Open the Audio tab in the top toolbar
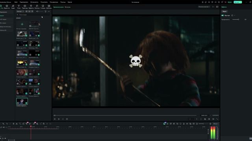Viewport: 252px width, 141px height. point(13,7)
